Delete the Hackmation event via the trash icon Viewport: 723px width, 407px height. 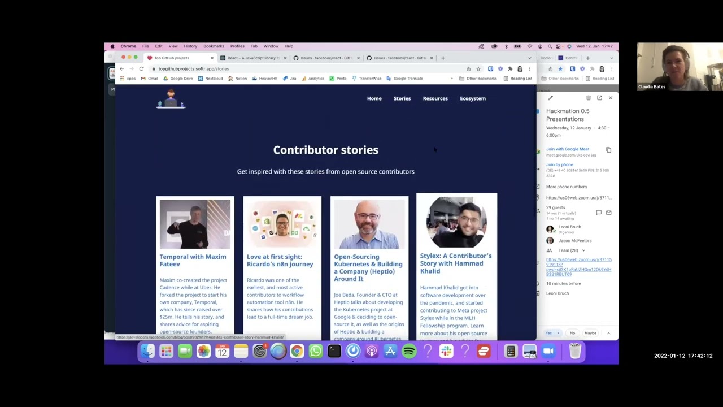[588, 98]
